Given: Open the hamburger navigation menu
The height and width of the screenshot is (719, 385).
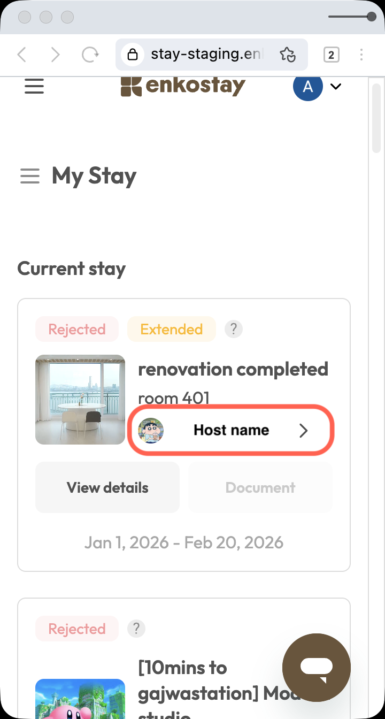Looking at the screenshot, I should coord(34,86).
